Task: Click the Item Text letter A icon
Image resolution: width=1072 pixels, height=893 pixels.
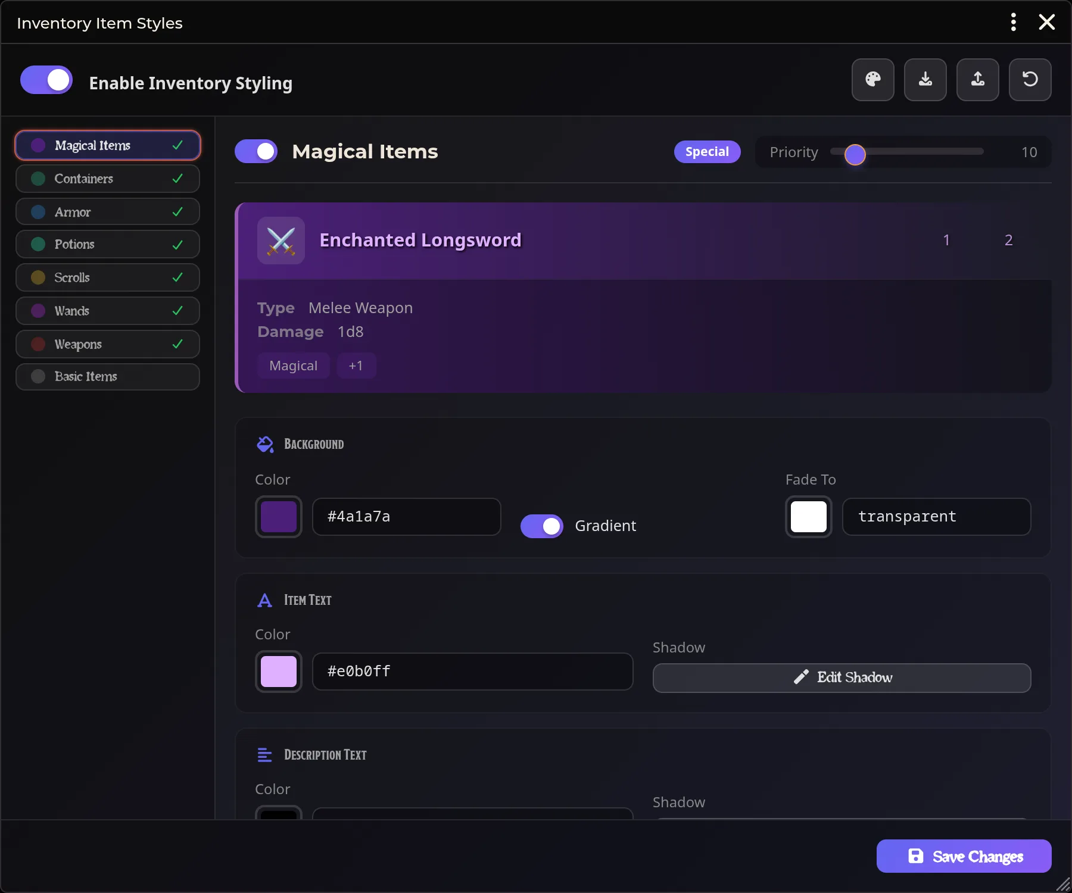Action: (x=264, y=600)
